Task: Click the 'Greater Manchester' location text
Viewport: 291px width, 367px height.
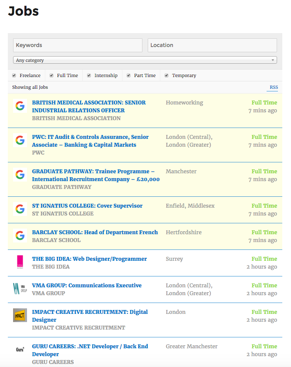Action: [x=192, y=347]
